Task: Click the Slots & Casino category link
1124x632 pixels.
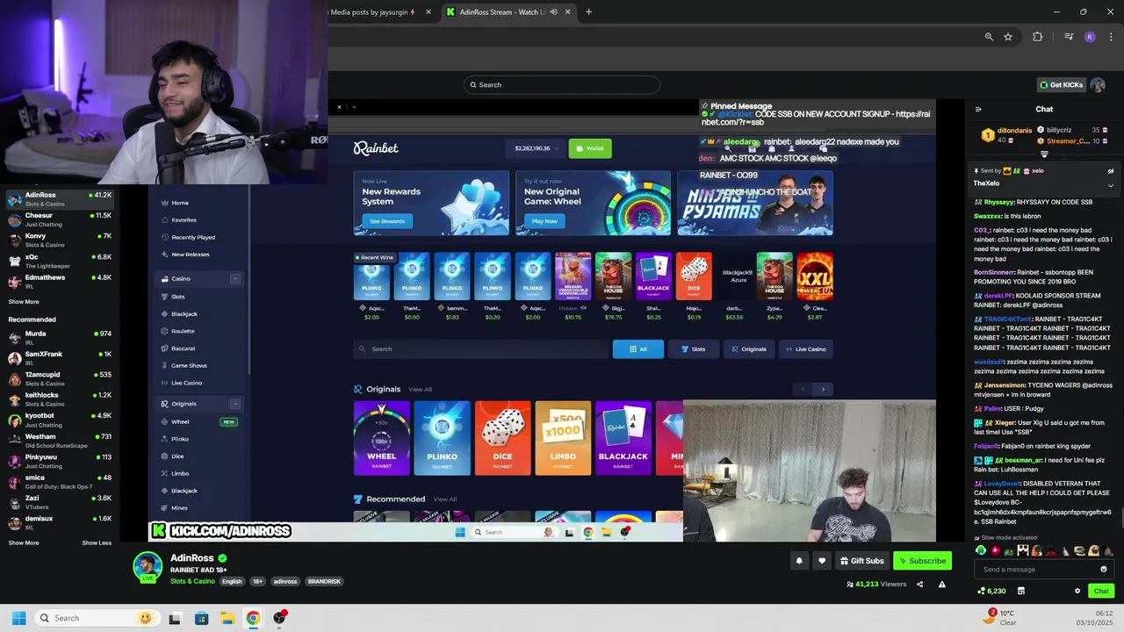Action: 192,581
